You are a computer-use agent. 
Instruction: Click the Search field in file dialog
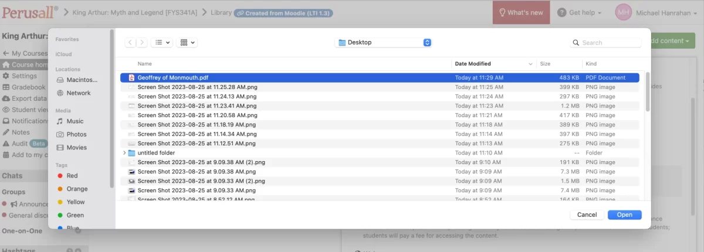click(606, 42)
